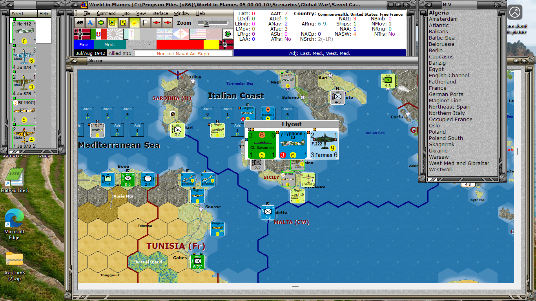Open AxisTurnS (2).zip desktop file

(x=15, y=267)
